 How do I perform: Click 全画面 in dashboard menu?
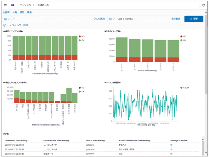pos(6,12)
